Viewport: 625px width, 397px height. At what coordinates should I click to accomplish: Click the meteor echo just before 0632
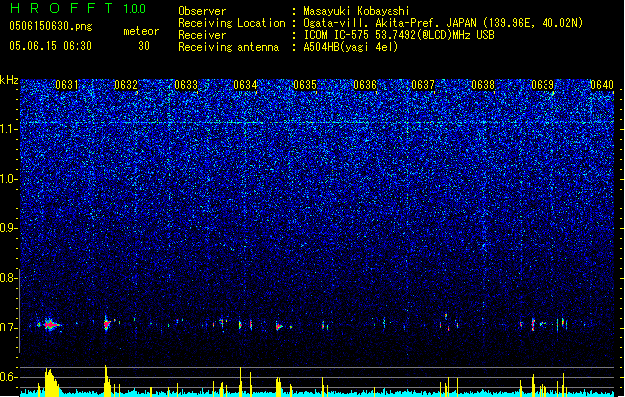click(x=107, y=324)
